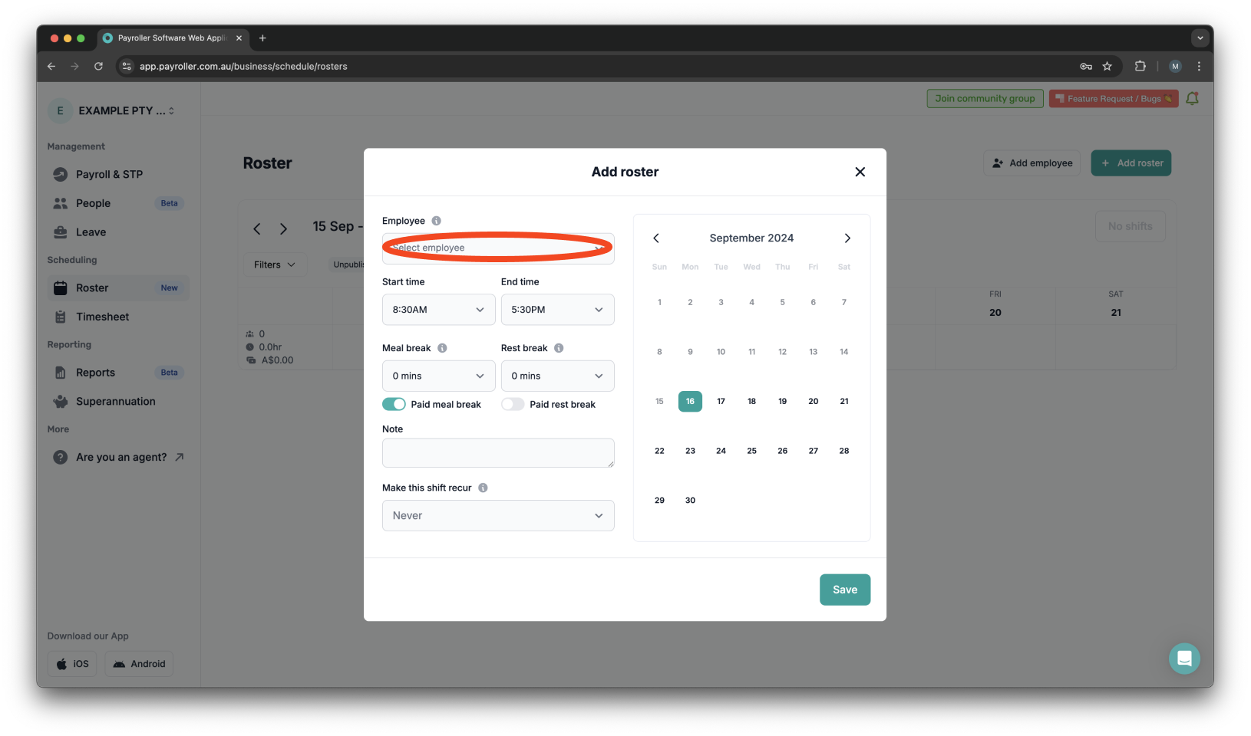Click the browser forward arrow
1251x736 pixels.
pyautogui.click(x=74, y=67)
